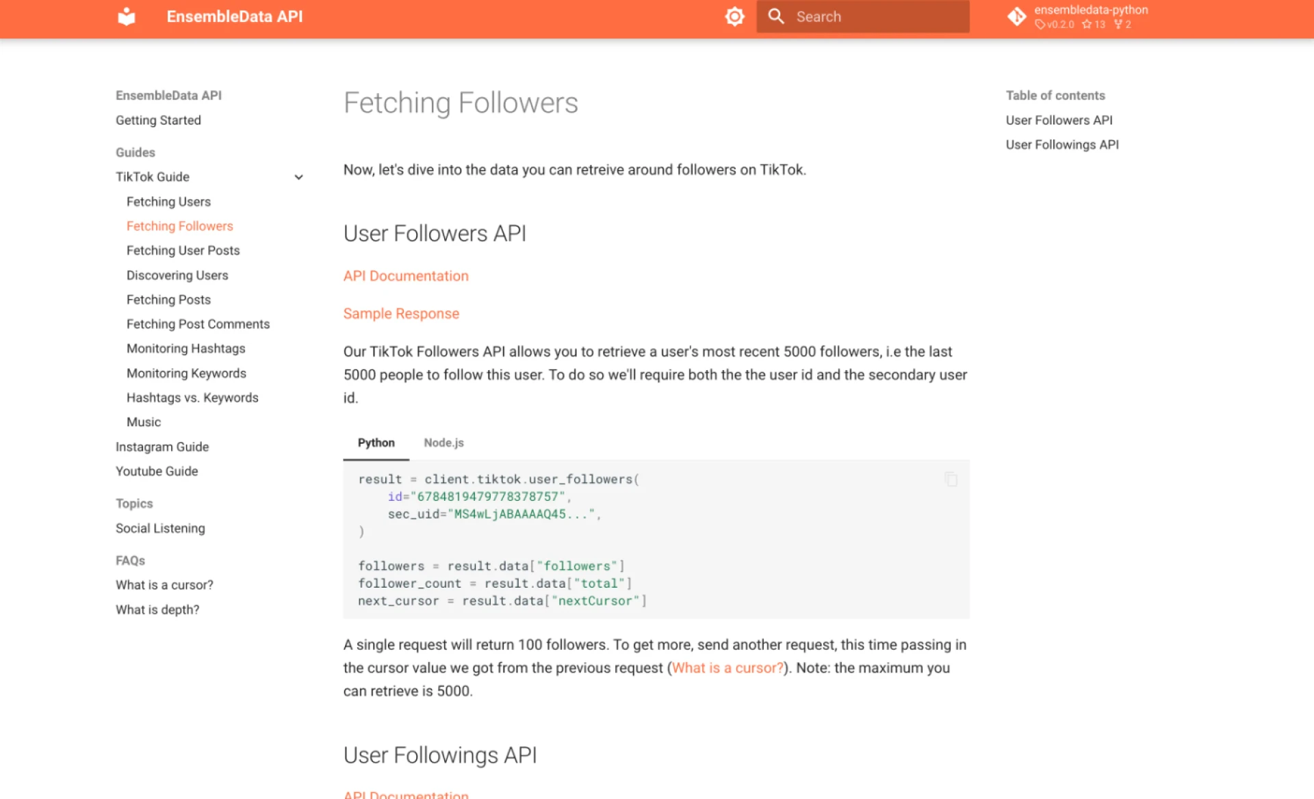Open the search magnifier icon
The height and width of the screenshot is (799, 1314).
[x=777, y=16]
